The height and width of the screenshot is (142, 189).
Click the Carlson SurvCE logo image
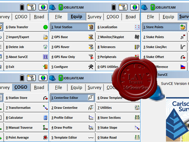tap(177, 120)
